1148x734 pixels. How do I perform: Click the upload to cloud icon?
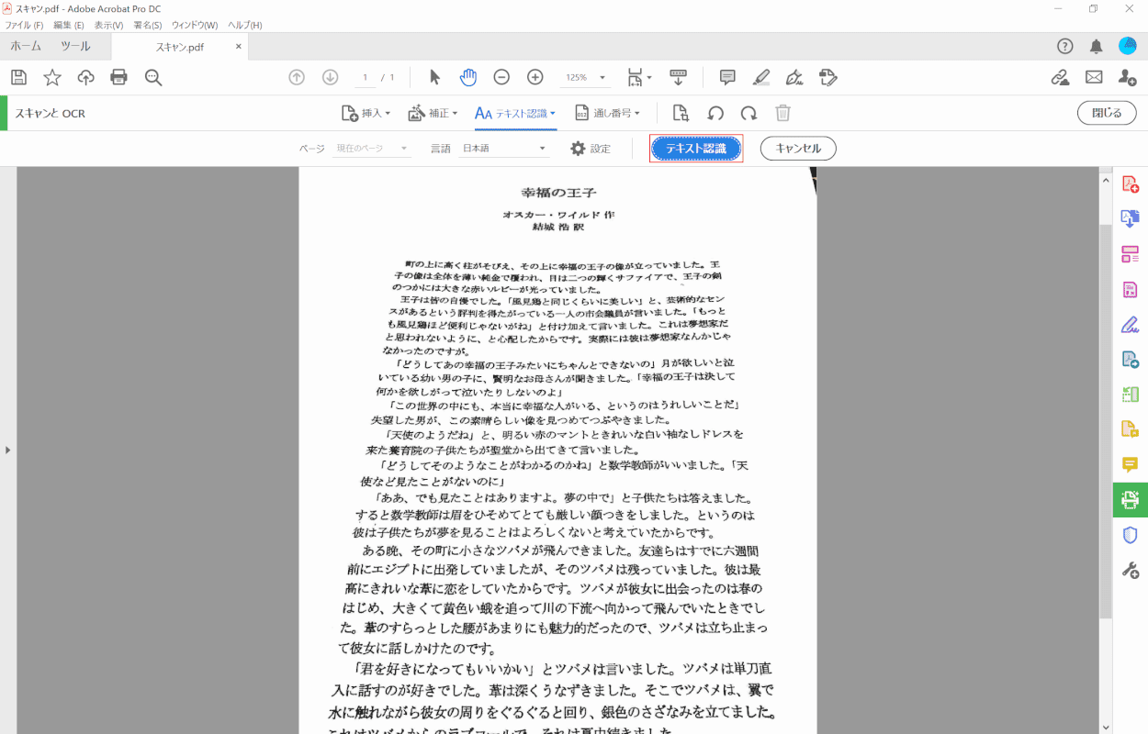85,77
